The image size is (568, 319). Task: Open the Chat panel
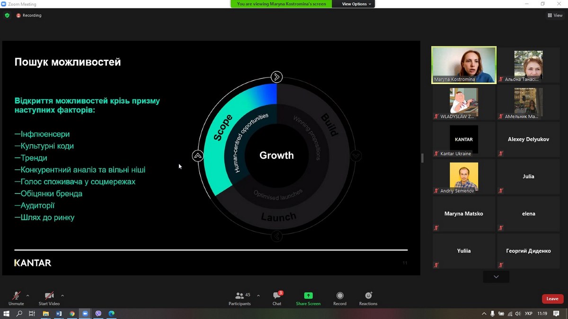pos(277,298)
